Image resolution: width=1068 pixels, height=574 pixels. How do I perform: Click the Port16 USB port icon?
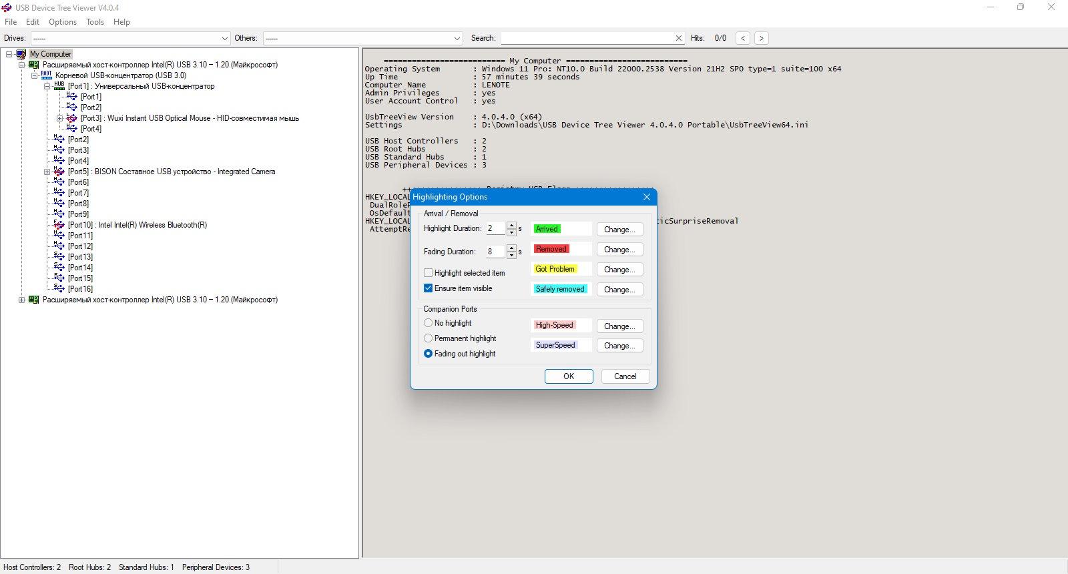pos(59,289)
